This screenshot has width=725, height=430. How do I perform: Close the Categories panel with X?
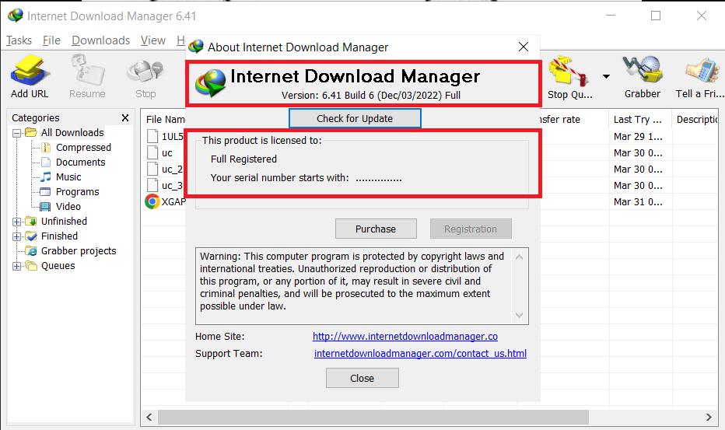click(x=125, y=118)
